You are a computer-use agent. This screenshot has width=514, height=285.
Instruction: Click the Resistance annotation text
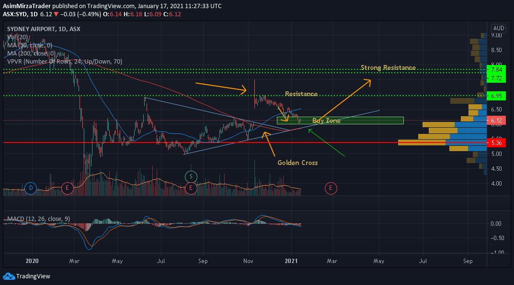click(x=301, y=94)
